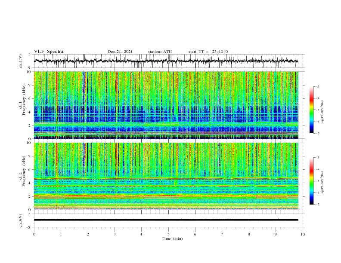Click the ch.1 frequency axis "8" tick label

[x=30, y=85]
